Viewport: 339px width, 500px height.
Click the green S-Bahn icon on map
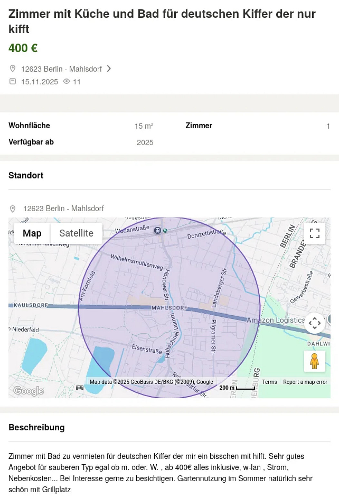165,230
